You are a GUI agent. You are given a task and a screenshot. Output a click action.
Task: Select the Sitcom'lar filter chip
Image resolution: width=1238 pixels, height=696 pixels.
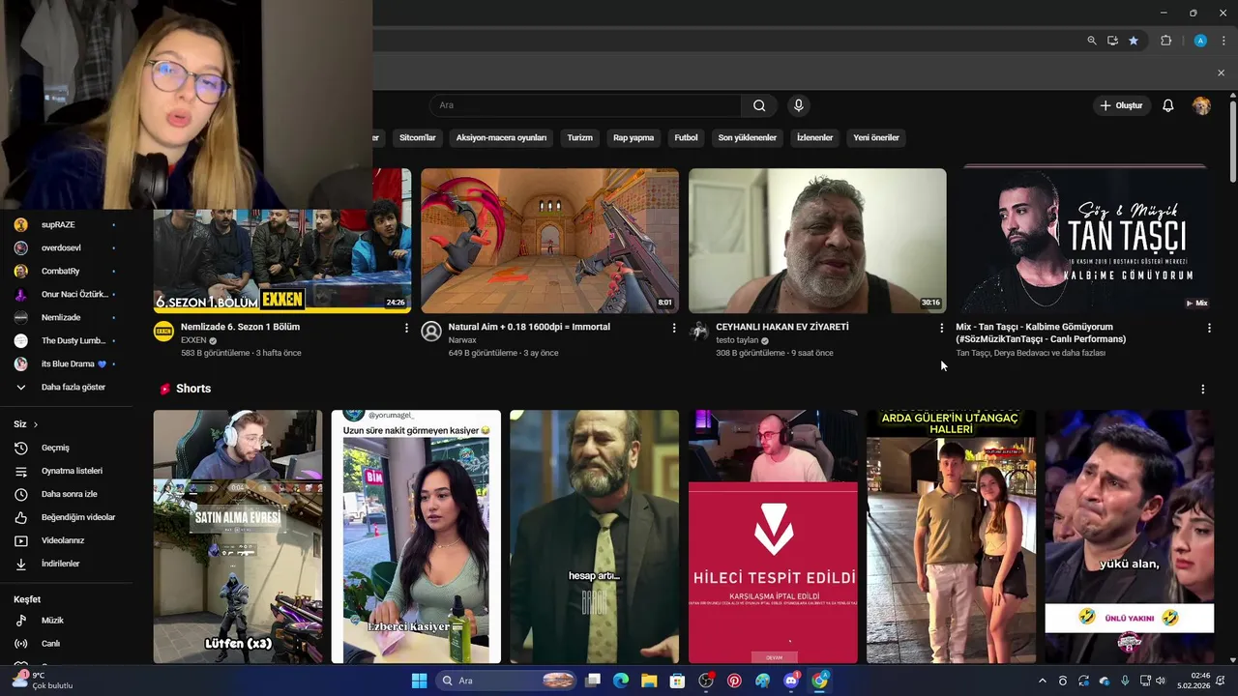(x=418, y=137)
